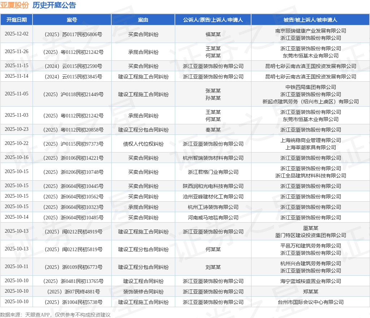The width and height of the screenshot is (370, 318).
Task: Click cause 装饰装修合同纠纷
Action: [x=143, y=292]
